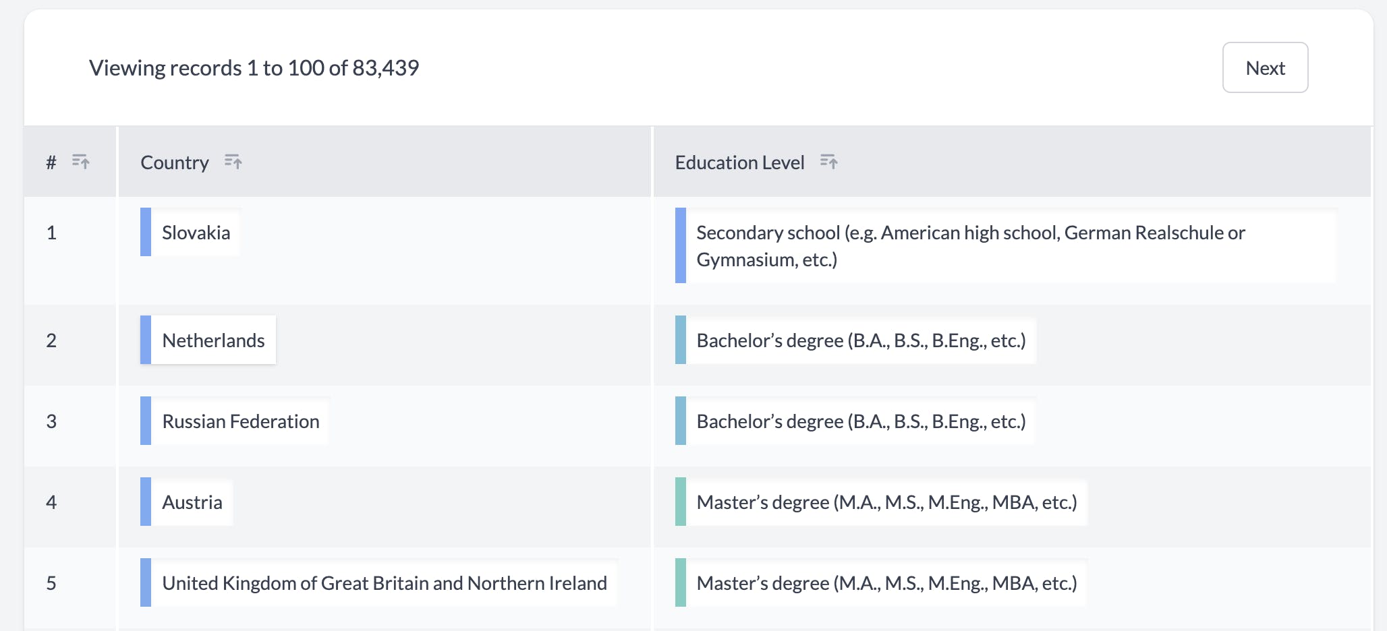Image resolution: width=1387 pixels, height=631 pixels.
Task: Click the Austria country value
Action: pyautogui.click(x=192, y=502)
